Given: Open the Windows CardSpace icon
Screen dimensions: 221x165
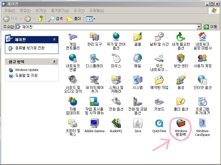Looking at the screenshot, I should point(202,123).
